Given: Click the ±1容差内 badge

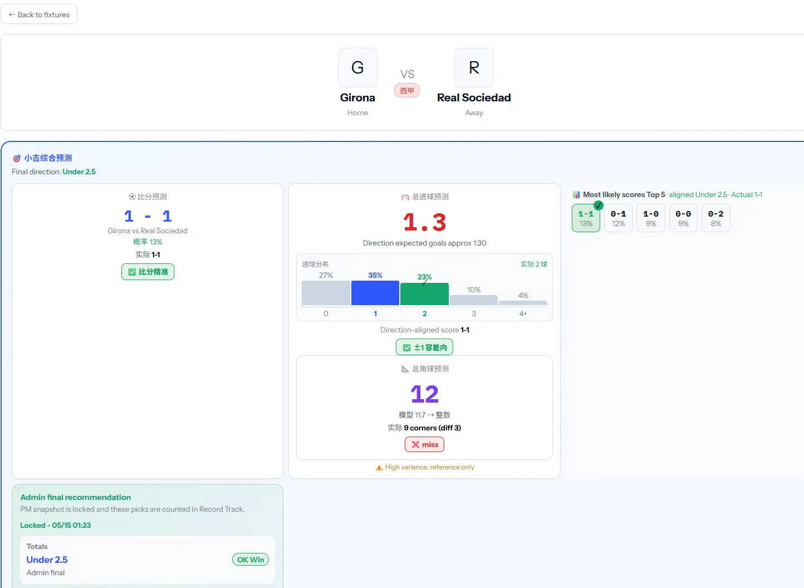Looking at the screenshot, I should pos(424,347).
